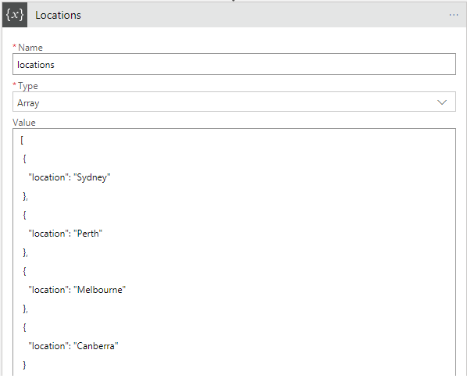Click the word Perth in Value array
The image size is (467, 382).
pos(88,234)
